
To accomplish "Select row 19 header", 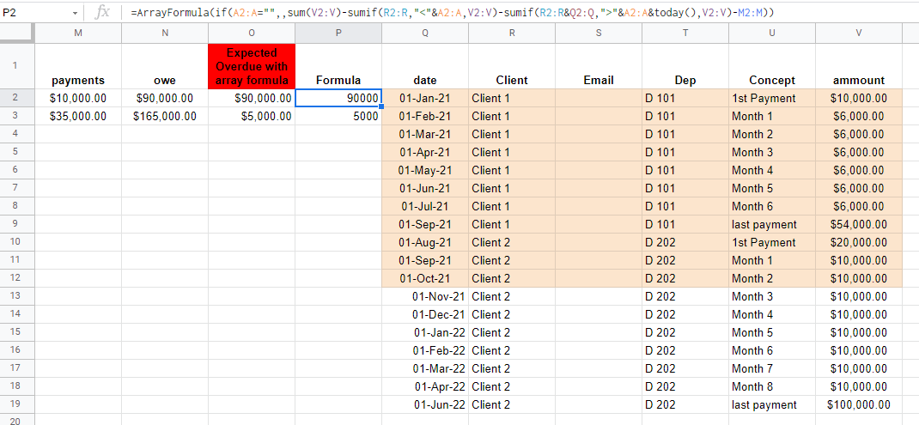I will pyautogui.click(x=17, y=404).
